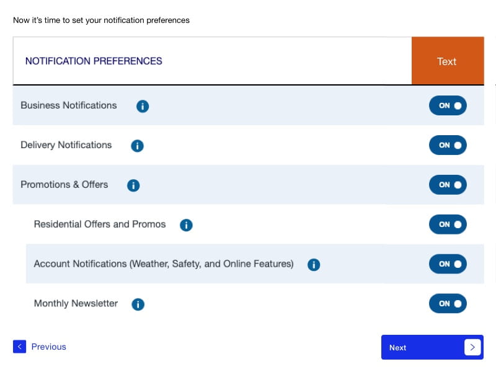Viewport: 496px width, 372px height.
Task: Open the Delivery Notifications info tooltip
Action: (x=137, y=146)
